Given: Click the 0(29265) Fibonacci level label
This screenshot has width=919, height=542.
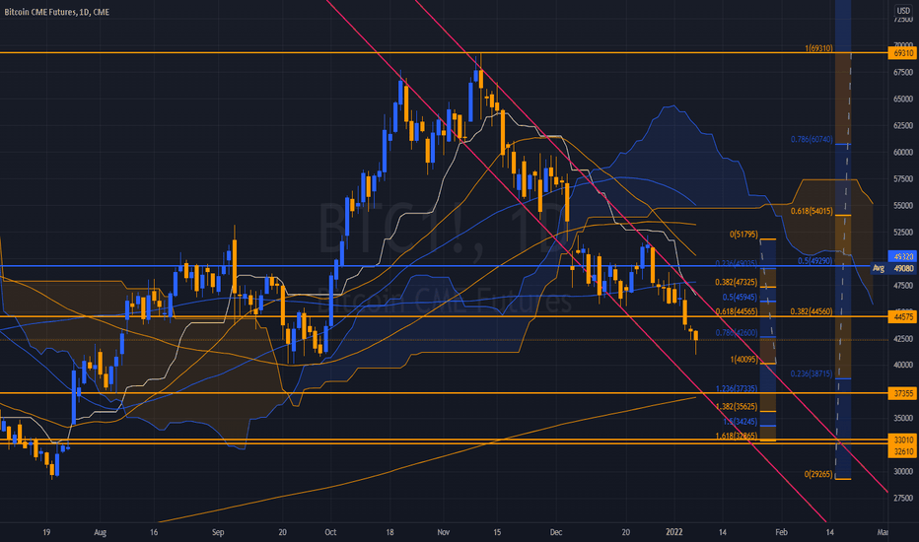Looking at the screenshot, I should tap(818, 474).
